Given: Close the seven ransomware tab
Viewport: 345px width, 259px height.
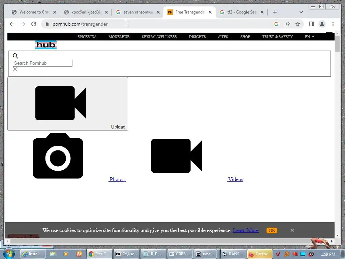Looking at the screenshot, I should pos(158,12).
